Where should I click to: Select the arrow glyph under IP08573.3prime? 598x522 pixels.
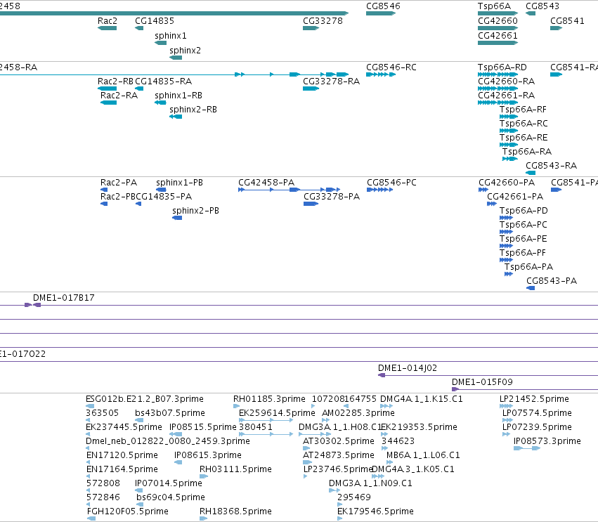[527, 448]
